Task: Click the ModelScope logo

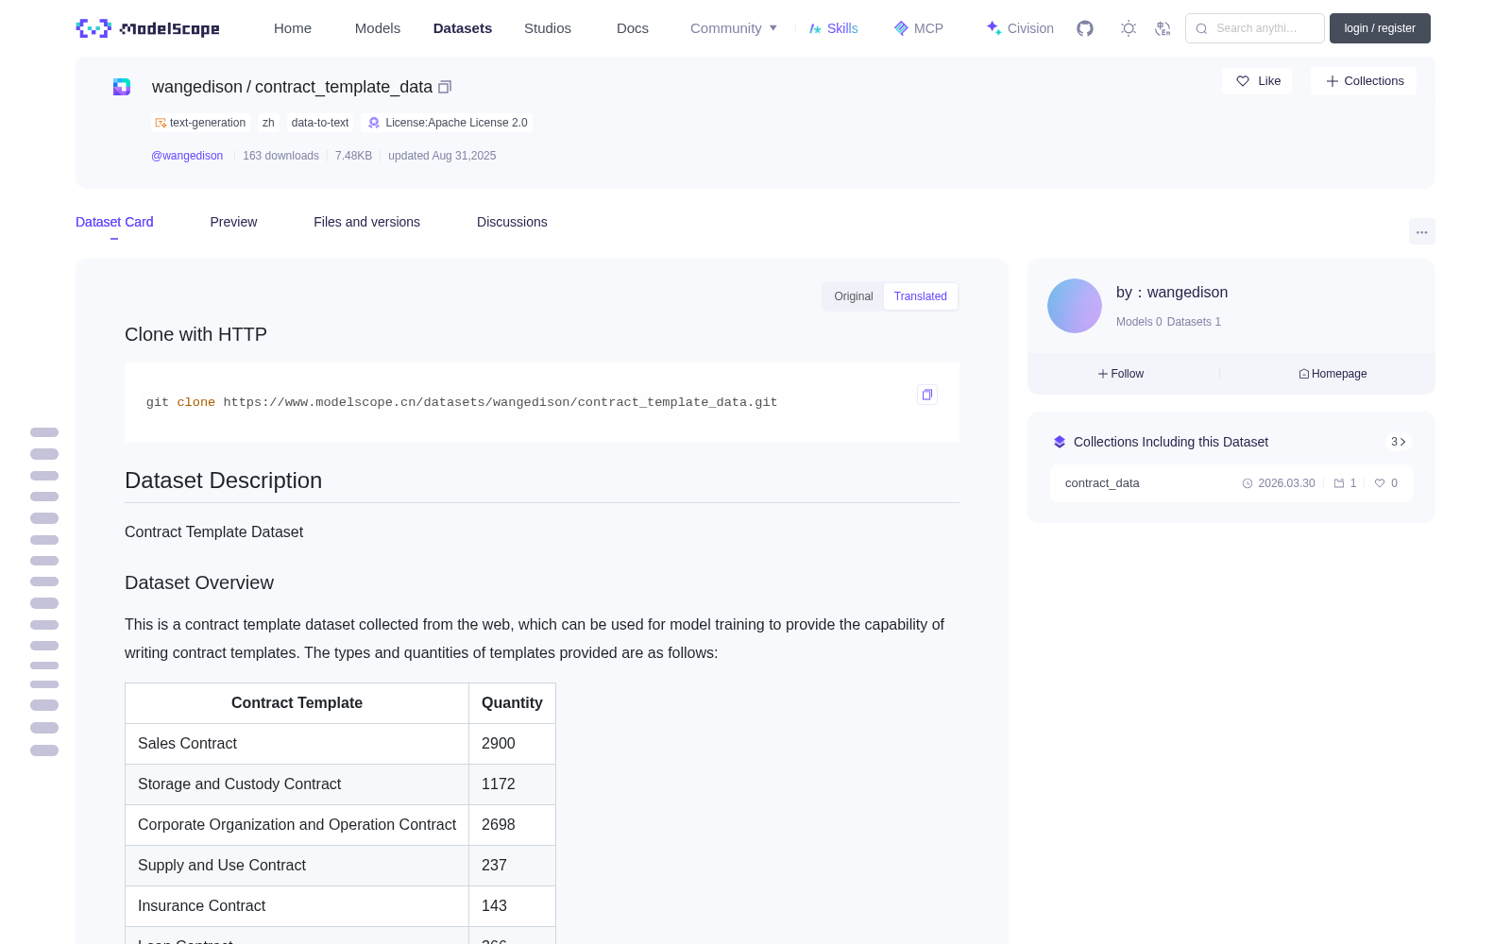Action: (x=148, y=28)
